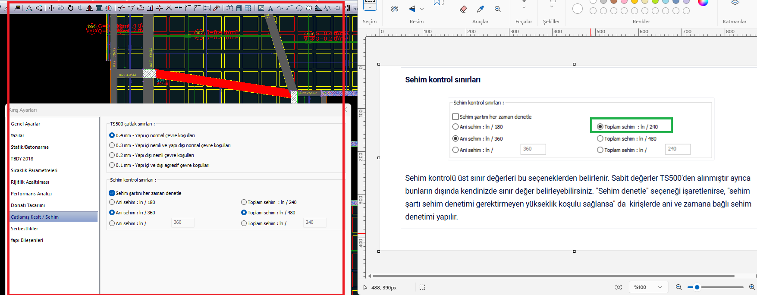Image resolution: width=757 pixels, height=295 pixels.
Task: Select 'Ani sehim : ln / 180' in dialog
Action: (x=112, y=202)
